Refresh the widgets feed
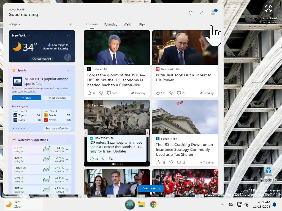This screenshot has height=211, width=282. coord(191,13)
